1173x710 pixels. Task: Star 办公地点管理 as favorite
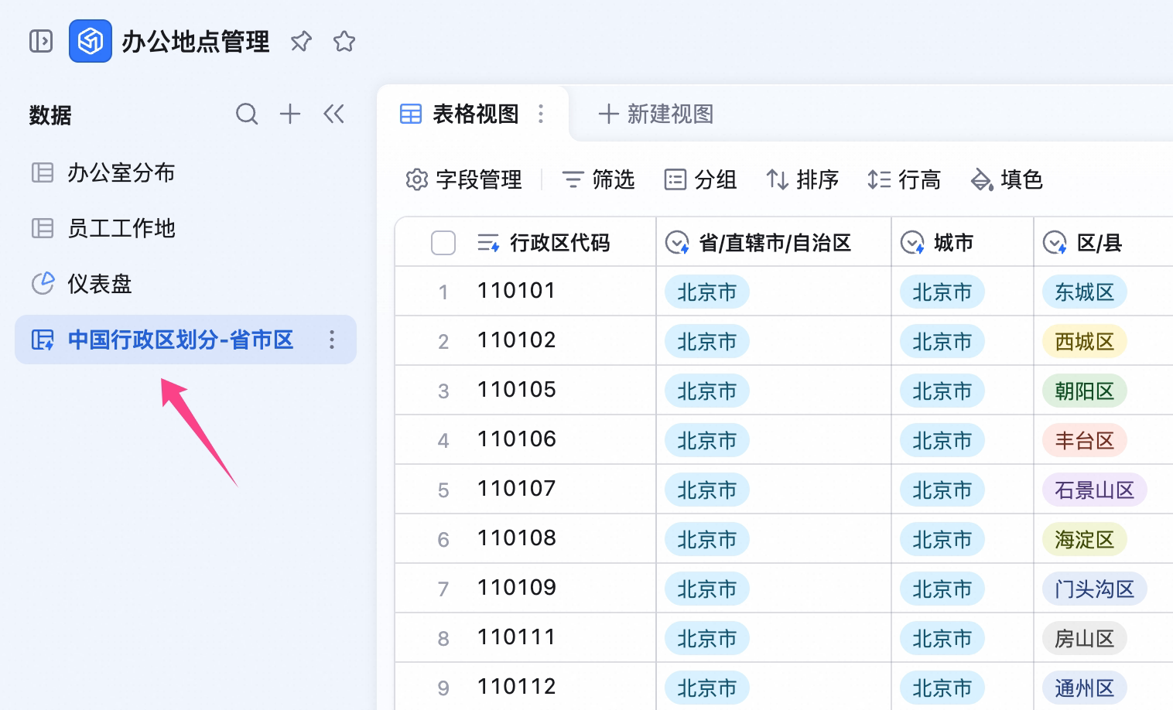coord(344,41)
